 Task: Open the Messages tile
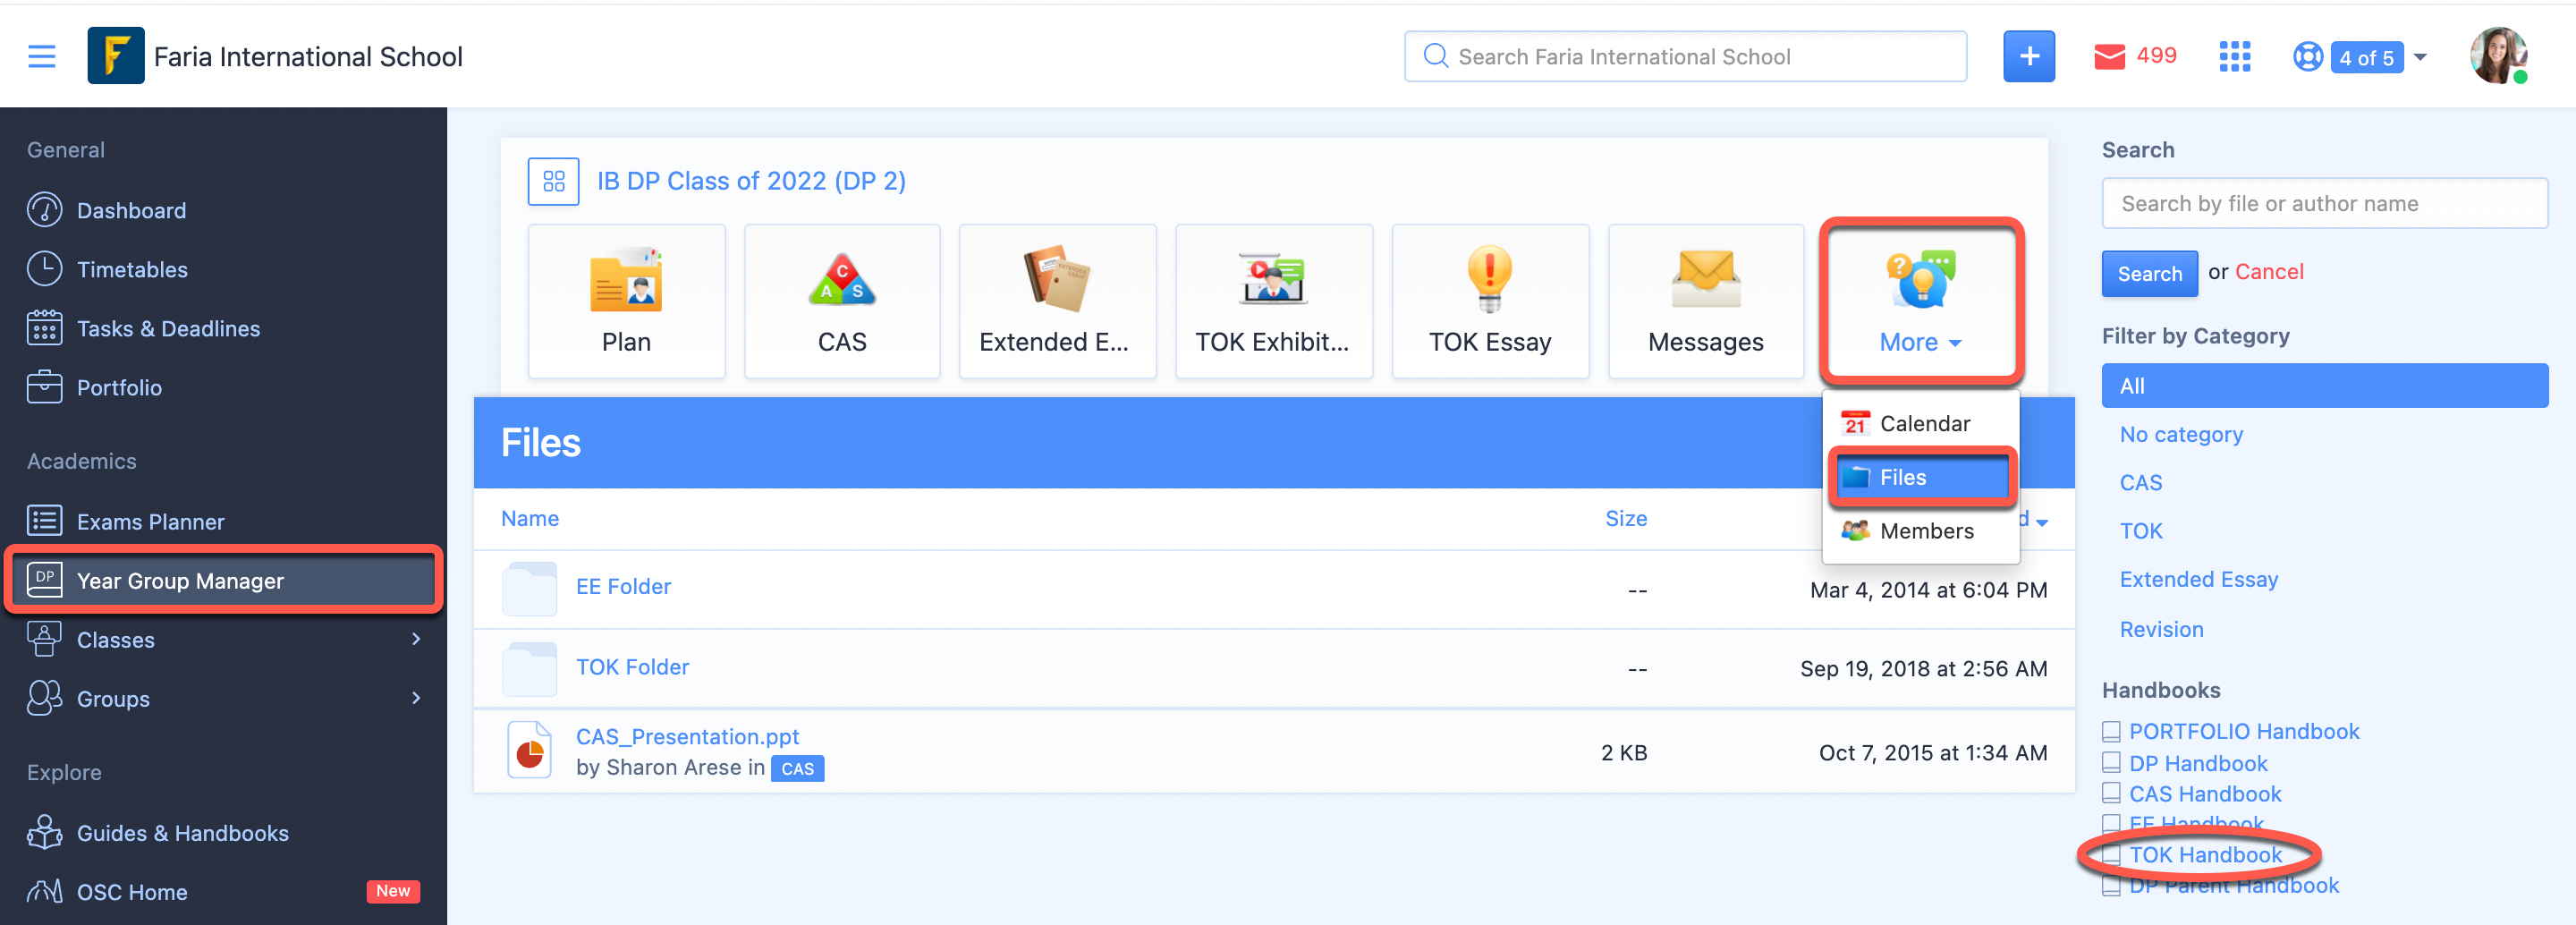click(x=1706, y=301)
